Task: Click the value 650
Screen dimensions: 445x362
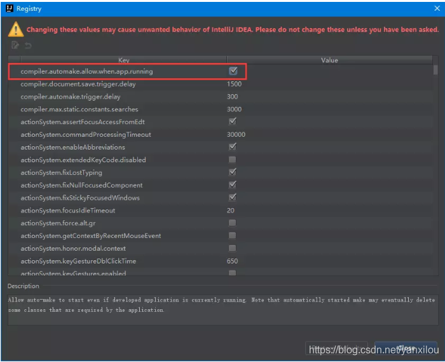Action: (232, 261)
